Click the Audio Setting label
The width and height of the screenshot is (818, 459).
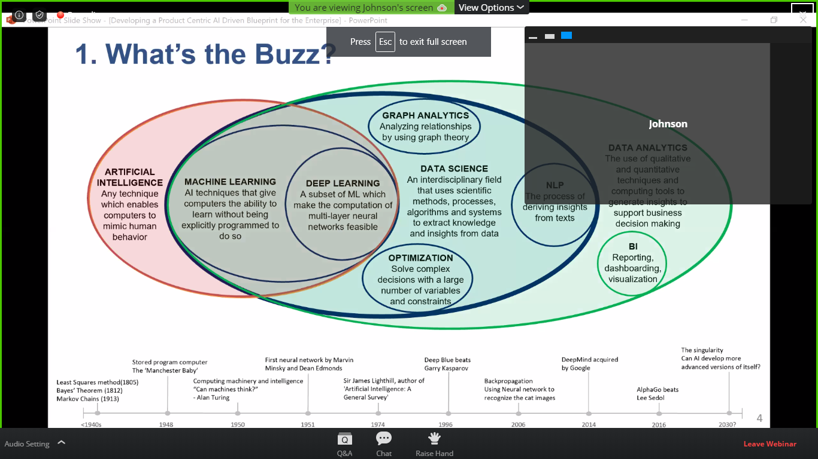coord(27,444)
